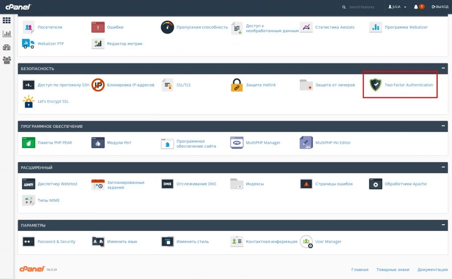Click the Диспетчер WebHost WHM icon

coord(29,184)
